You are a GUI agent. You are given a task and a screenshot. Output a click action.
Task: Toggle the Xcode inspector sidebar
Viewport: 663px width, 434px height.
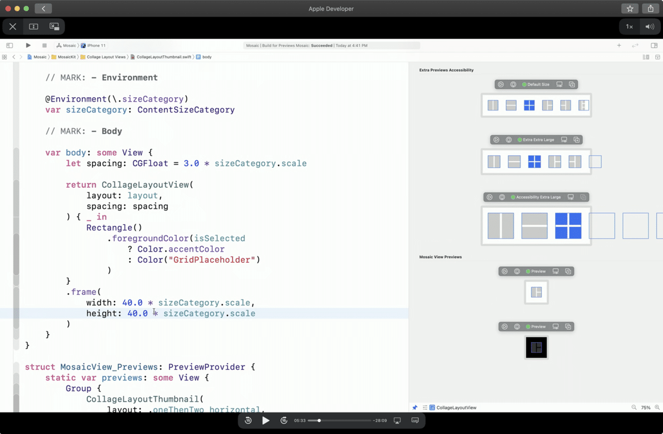click(654, 45)
